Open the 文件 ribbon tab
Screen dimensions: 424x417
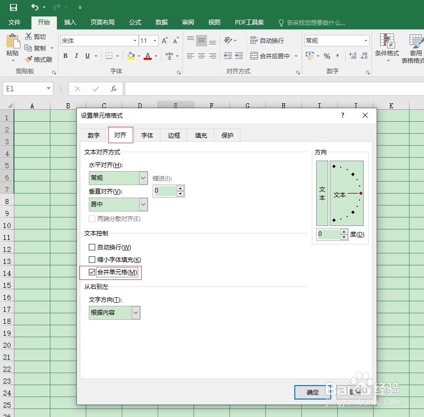pos(14,22)
